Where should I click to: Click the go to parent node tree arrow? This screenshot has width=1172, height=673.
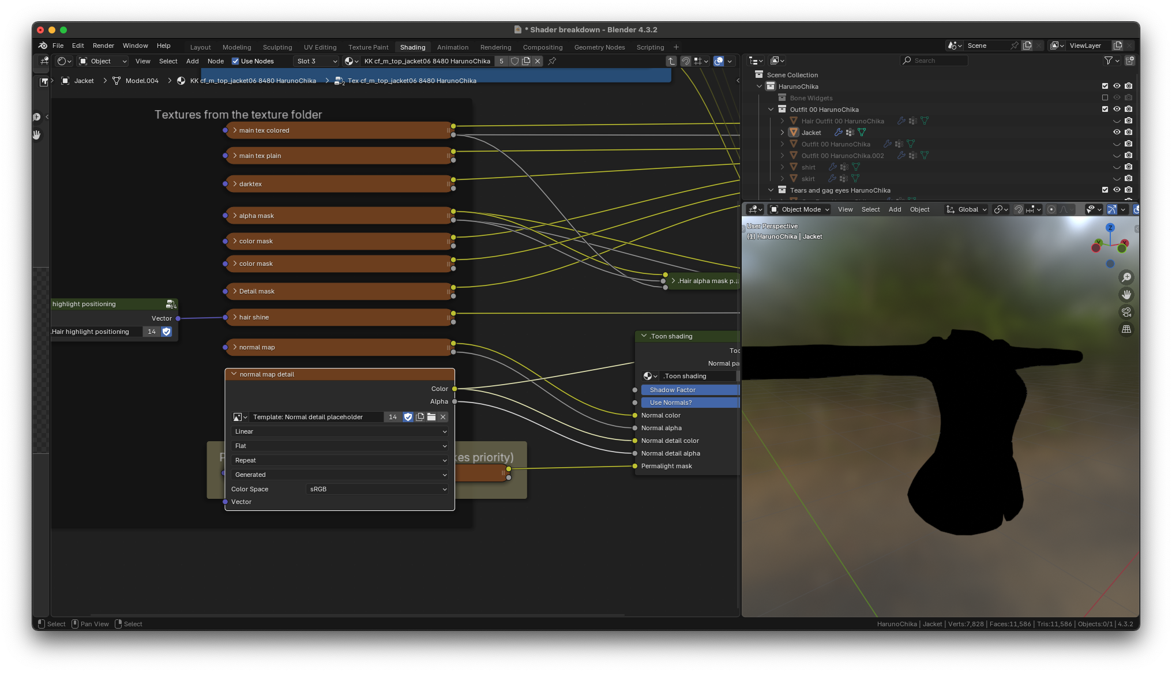[671, 61]
